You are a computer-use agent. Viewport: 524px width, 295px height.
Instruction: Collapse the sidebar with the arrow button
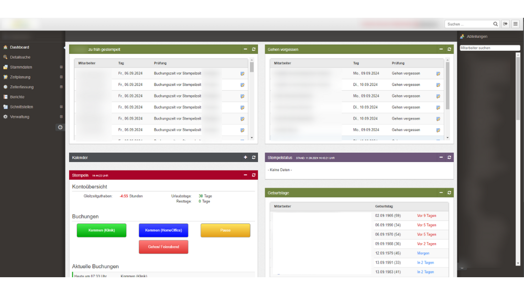(60, 127)
